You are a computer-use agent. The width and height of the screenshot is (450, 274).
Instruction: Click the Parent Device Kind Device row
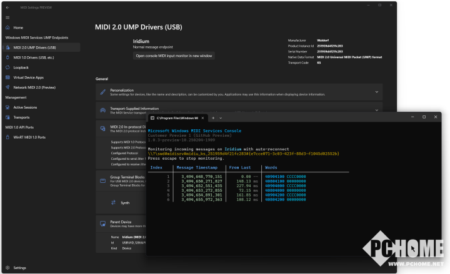tap(121, 248)
